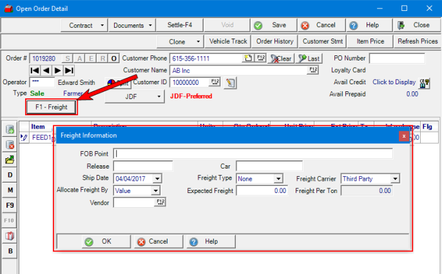The image size is (442, 274).
Task: Click the green folder icon in sidebar
Action: 10,160
